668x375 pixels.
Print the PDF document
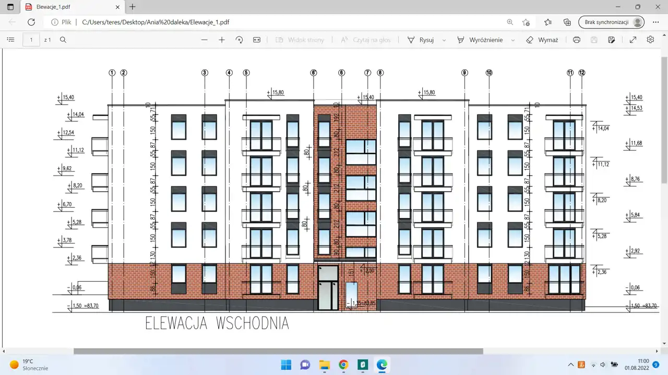[577, 40]
